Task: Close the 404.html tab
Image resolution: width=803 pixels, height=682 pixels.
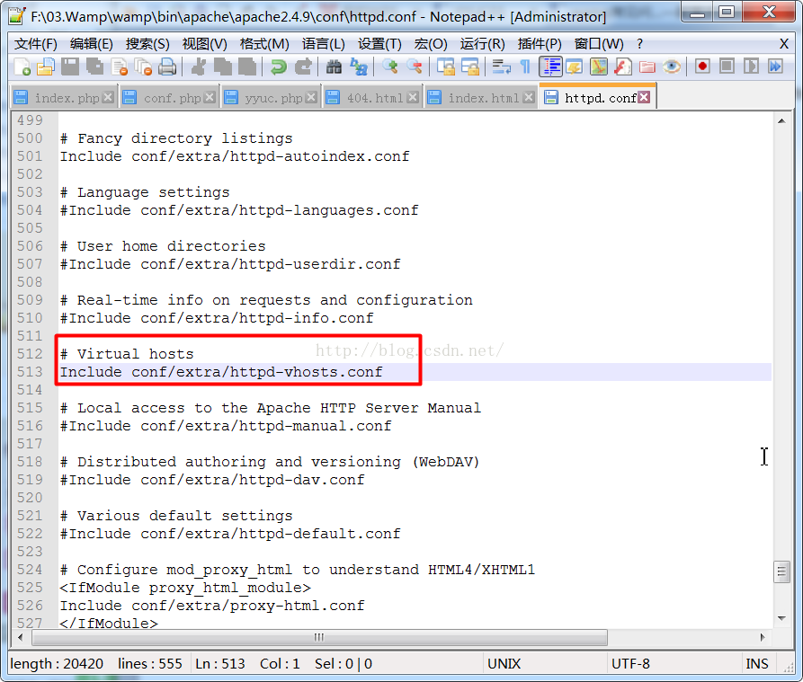Action: [x=413, y=97]
